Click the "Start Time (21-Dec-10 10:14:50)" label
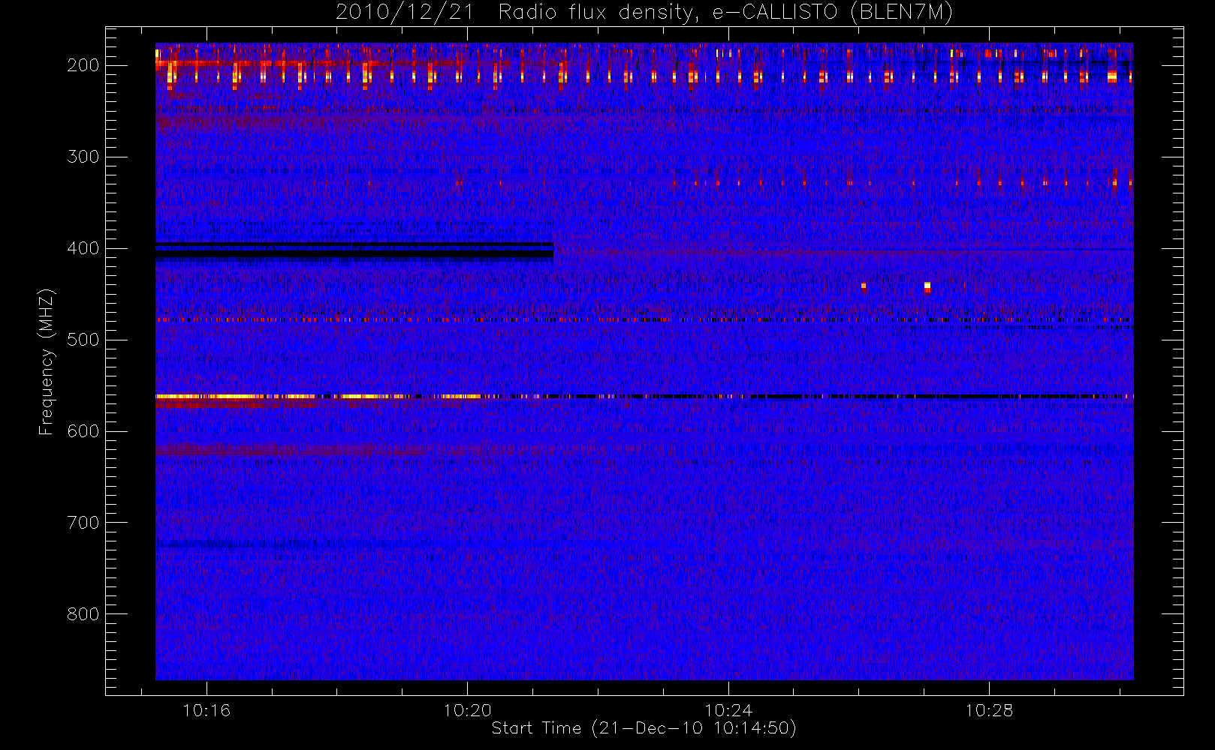1215x750 pixels. 644,728
